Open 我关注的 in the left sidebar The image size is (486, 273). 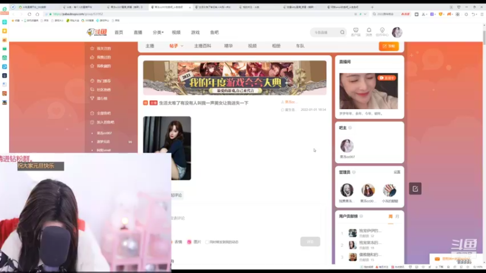click(x=100, y=49)
